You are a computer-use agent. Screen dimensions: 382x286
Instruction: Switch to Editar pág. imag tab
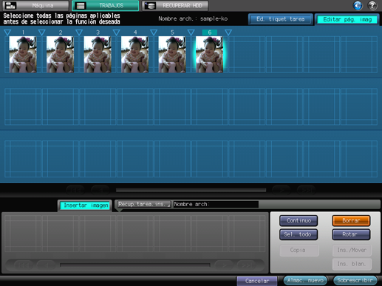(x=347, y=19)
